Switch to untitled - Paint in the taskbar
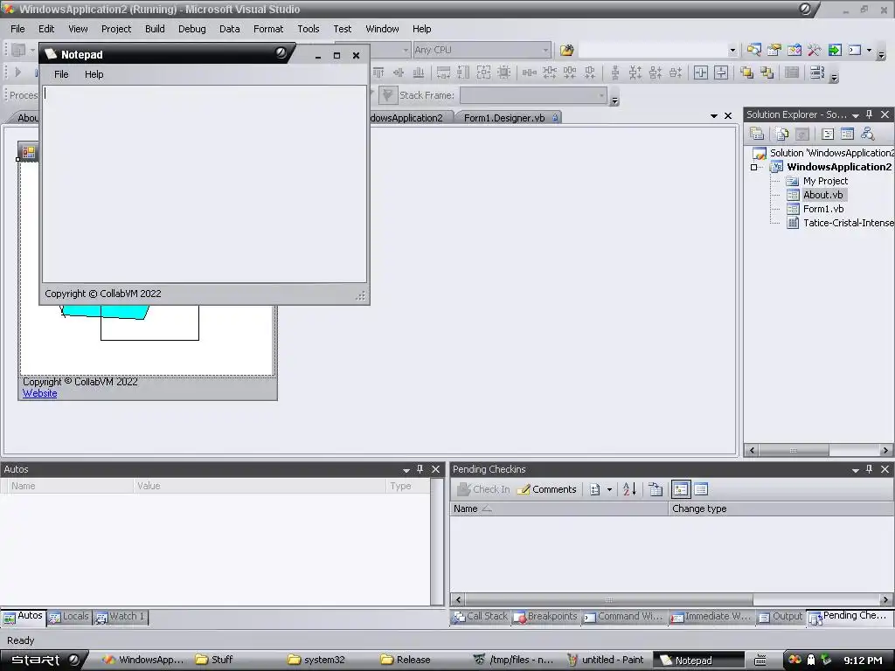 pyautogui.click(x=605, y=660)
